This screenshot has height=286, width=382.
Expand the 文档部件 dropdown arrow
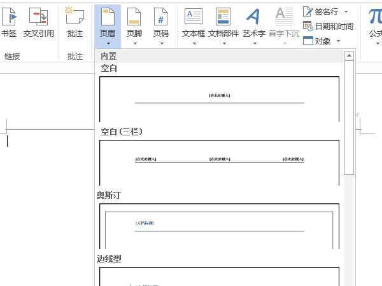(x=224, y=43)
